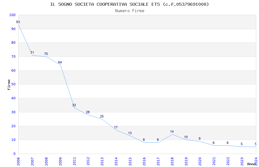Click the subtitle Numero Firme

coord(130,11)
